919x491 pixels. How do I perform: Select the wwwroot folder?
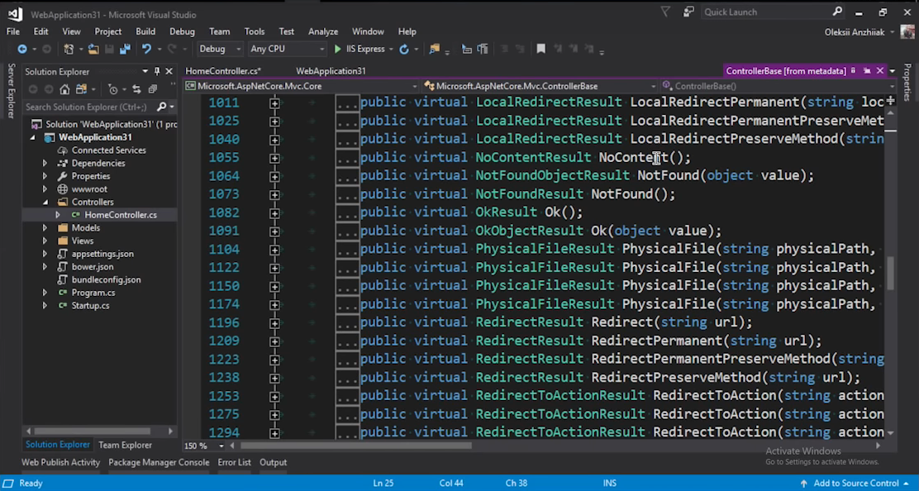coord(89,188)
